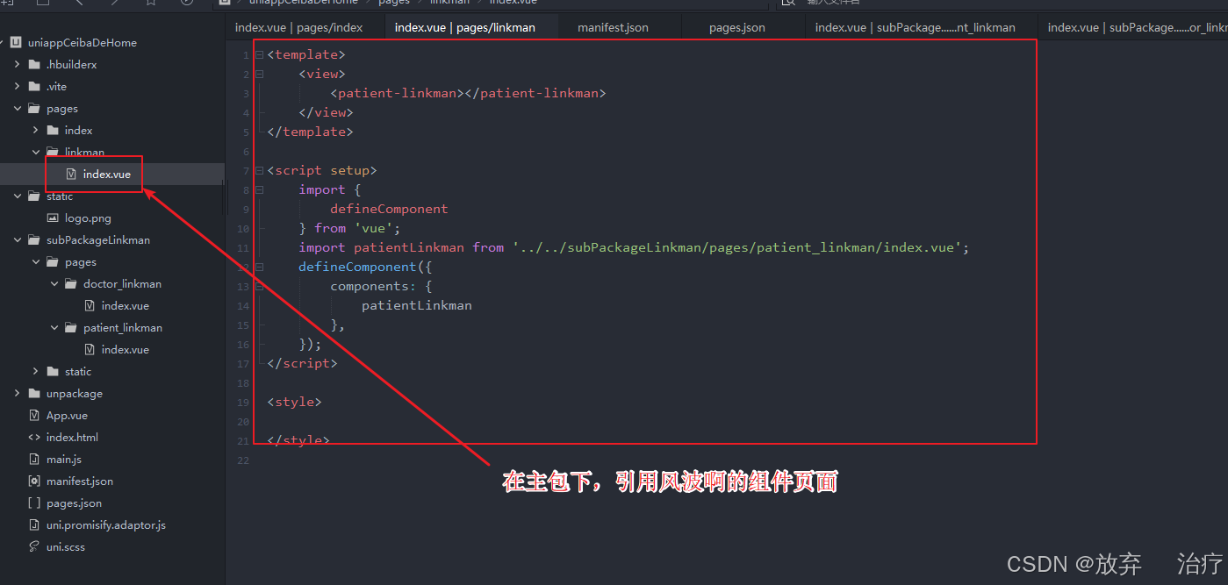Image resolution: width=1228 pixels, height=585 pixels.
Task: Click the file icon of index.vue under doctor_linkman
Action: pos(90,305)
